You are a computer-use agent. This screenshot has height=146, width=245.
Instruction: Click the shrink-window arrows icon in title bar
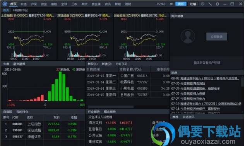pos(210,4)
